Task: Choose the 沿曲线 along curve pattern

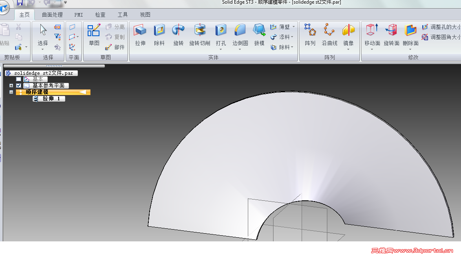Action: 329,35
